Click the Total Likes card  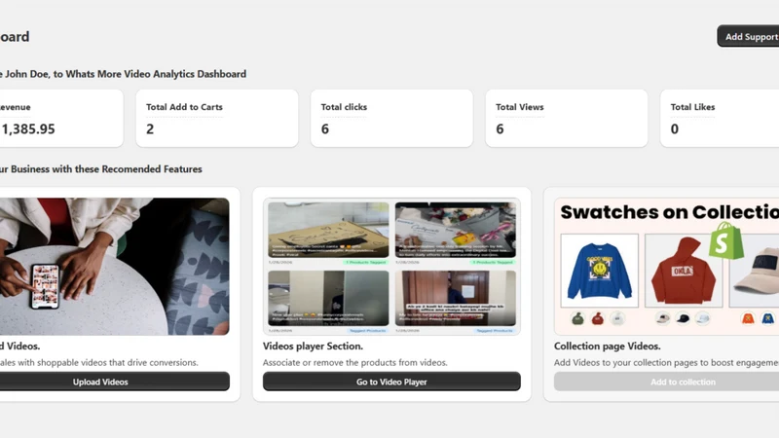[x=720, y=118]
